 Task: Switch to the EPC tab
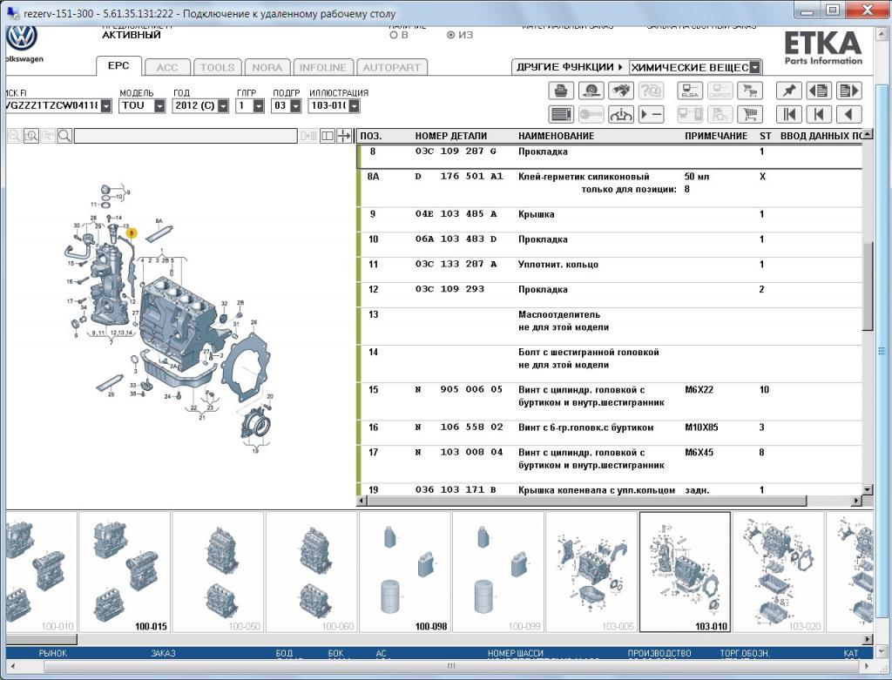tap(118, 65)
